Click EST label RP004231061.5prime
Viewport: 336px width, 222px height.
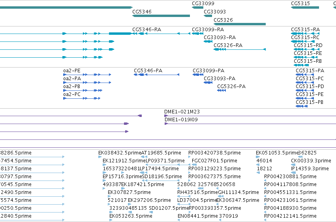click(x=290, y=201)
